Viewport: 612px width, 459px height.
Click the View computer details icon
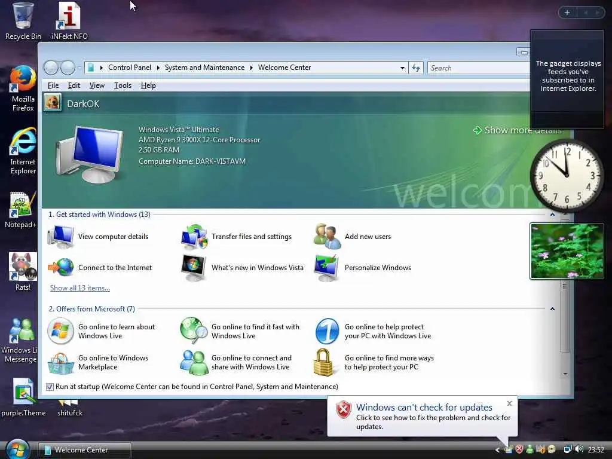pos(60,236)
